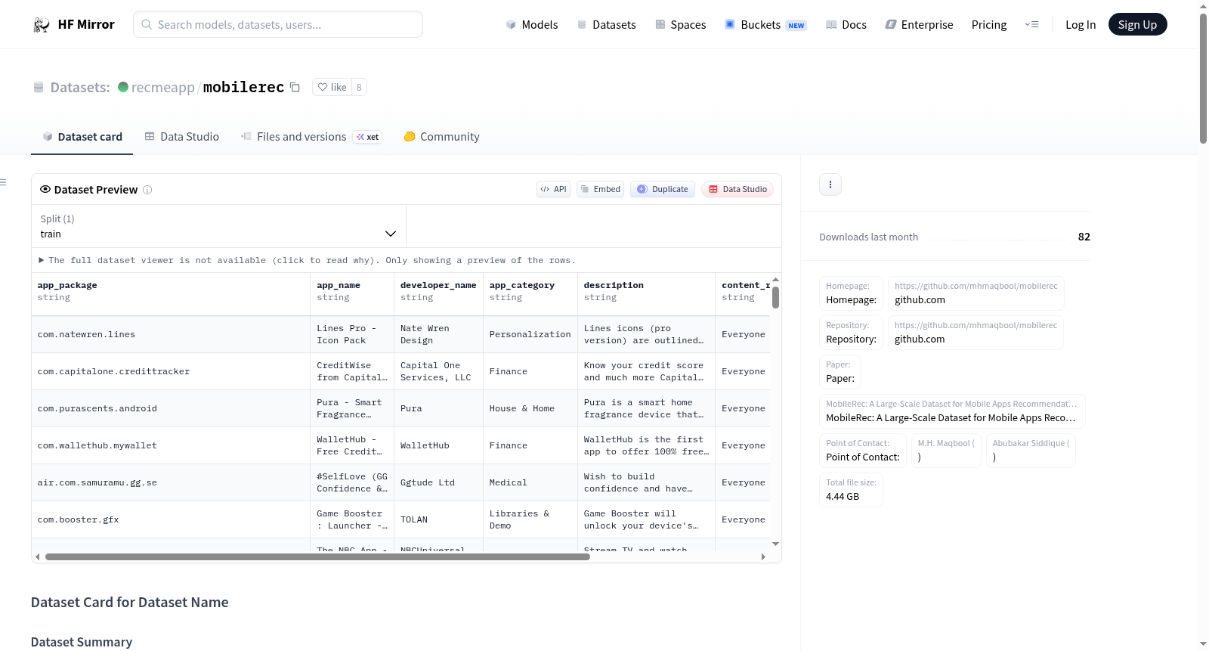Open the MobileRec paper link
Viewport: 1209px width, 651px height.
tap(952, 411)
